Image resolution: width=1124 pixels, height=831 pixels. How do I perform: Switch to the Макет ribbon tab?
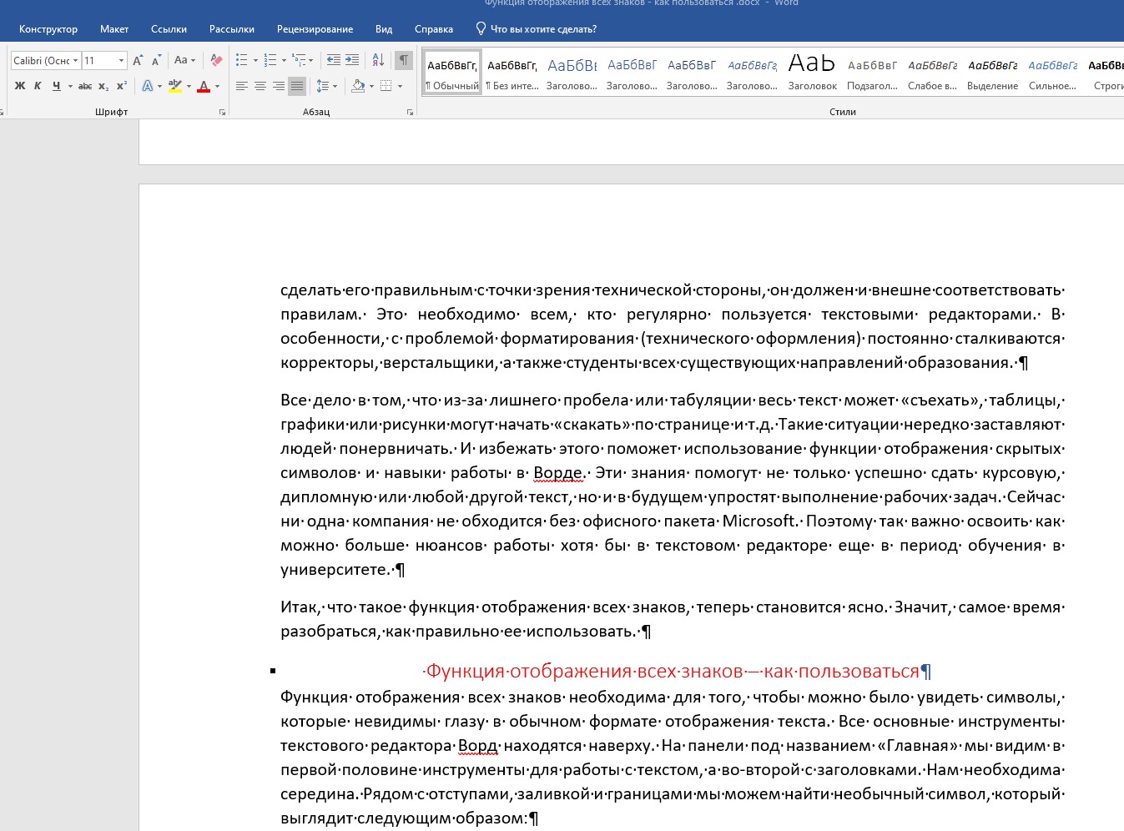114,29
